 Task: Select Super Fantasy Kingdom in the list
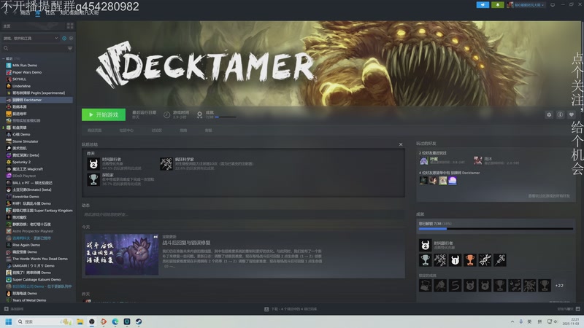[42, 211]
